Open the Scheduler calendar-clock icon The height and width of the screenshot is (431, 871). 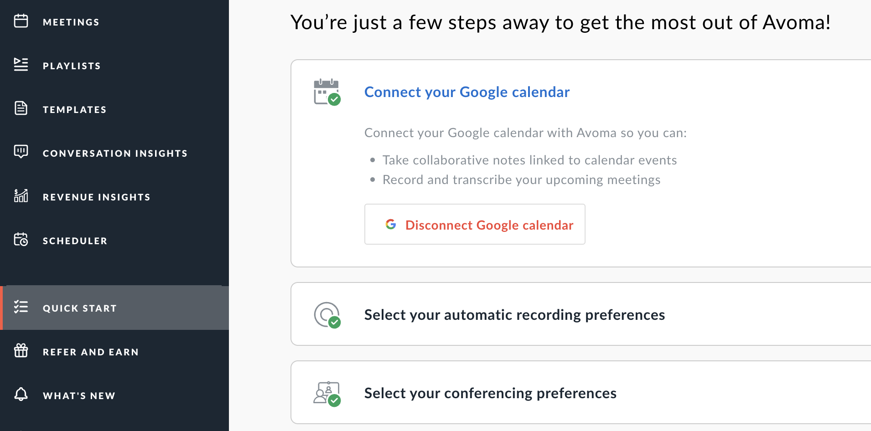21,240
